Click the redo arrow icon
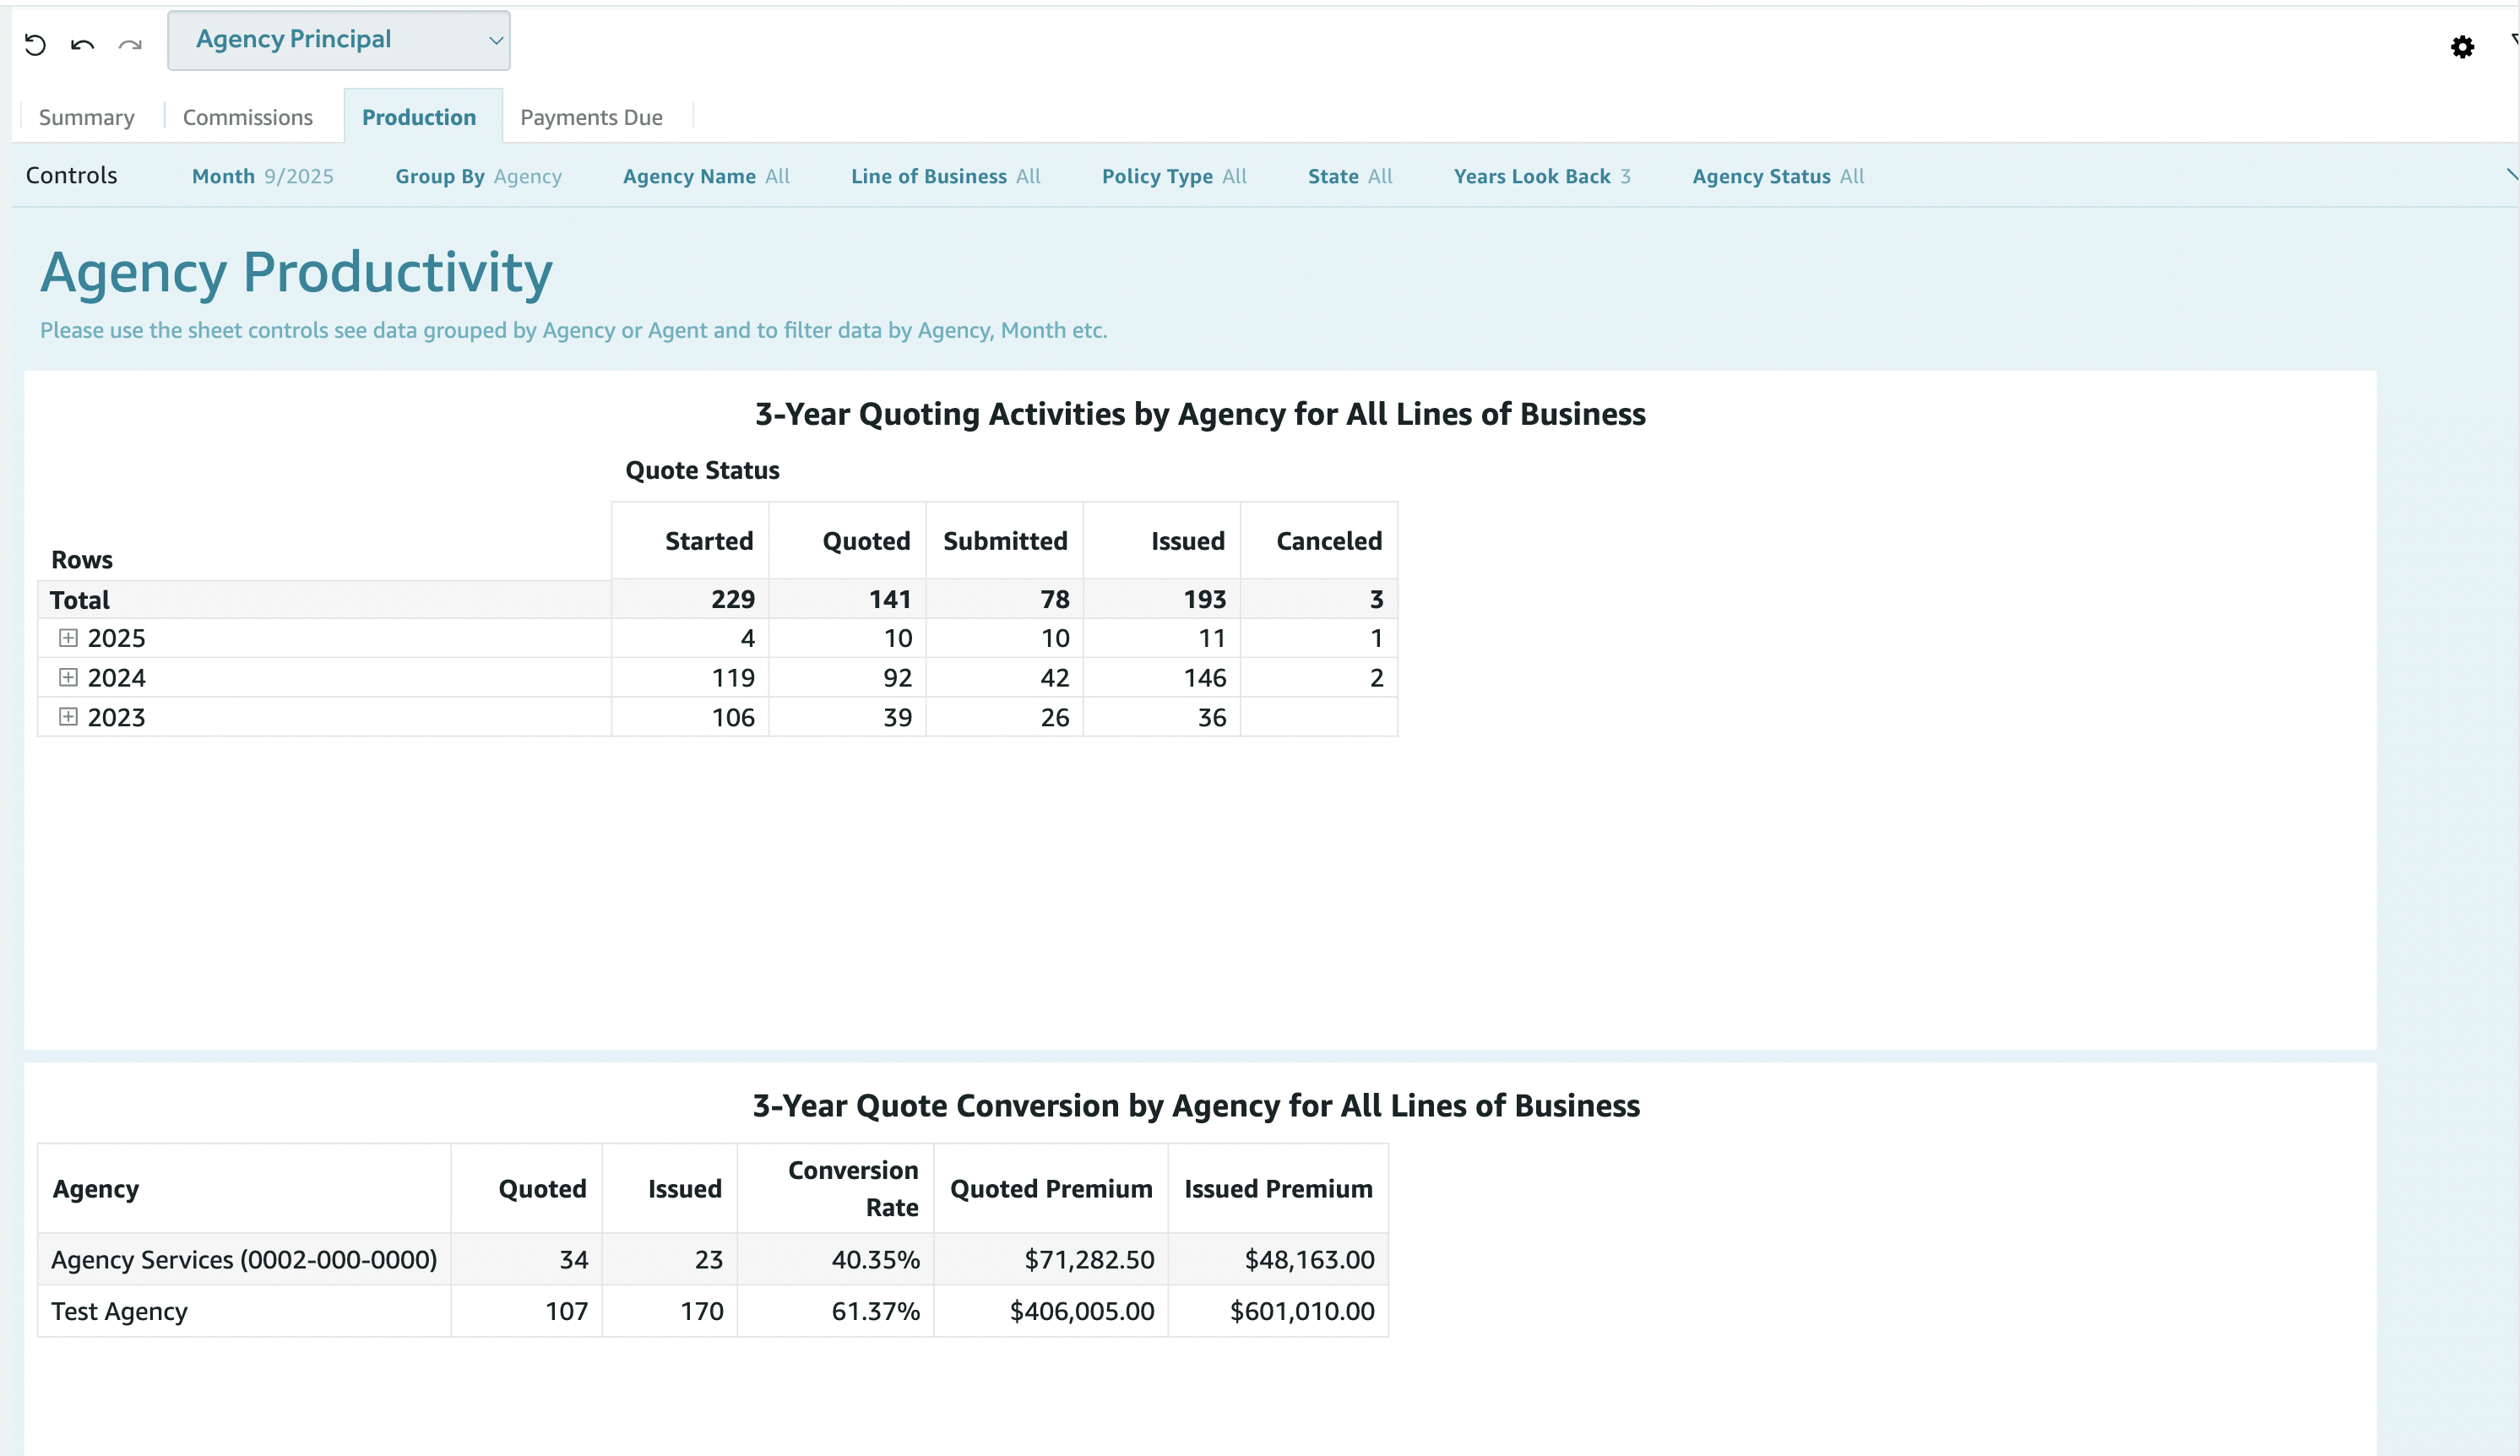This screenshot has height=1456, width=2520. point(130,45)
